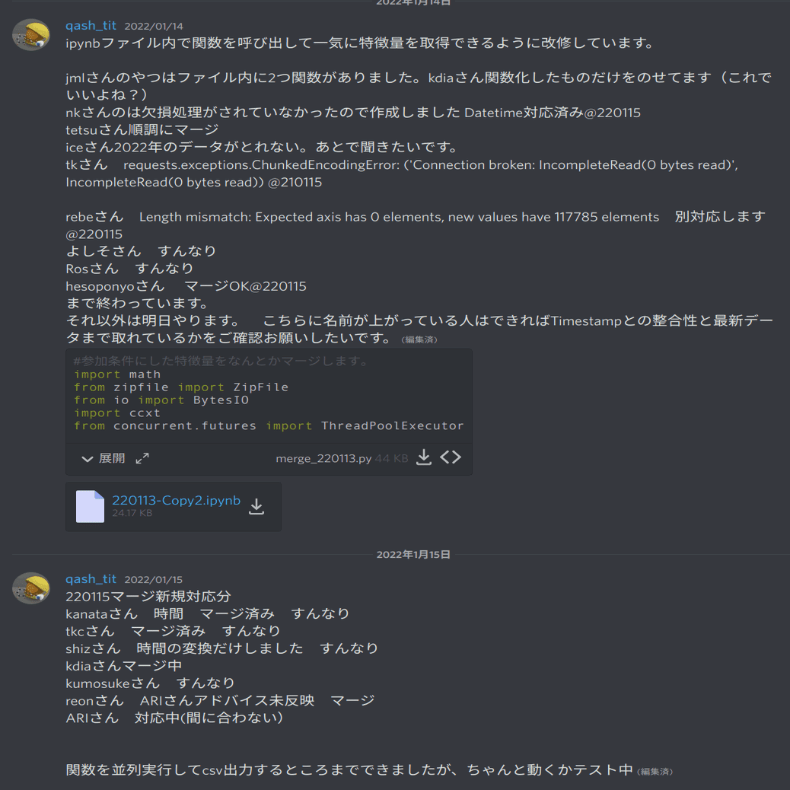Download the 220113-Copy2.ipynb attachment

(256, 506)
